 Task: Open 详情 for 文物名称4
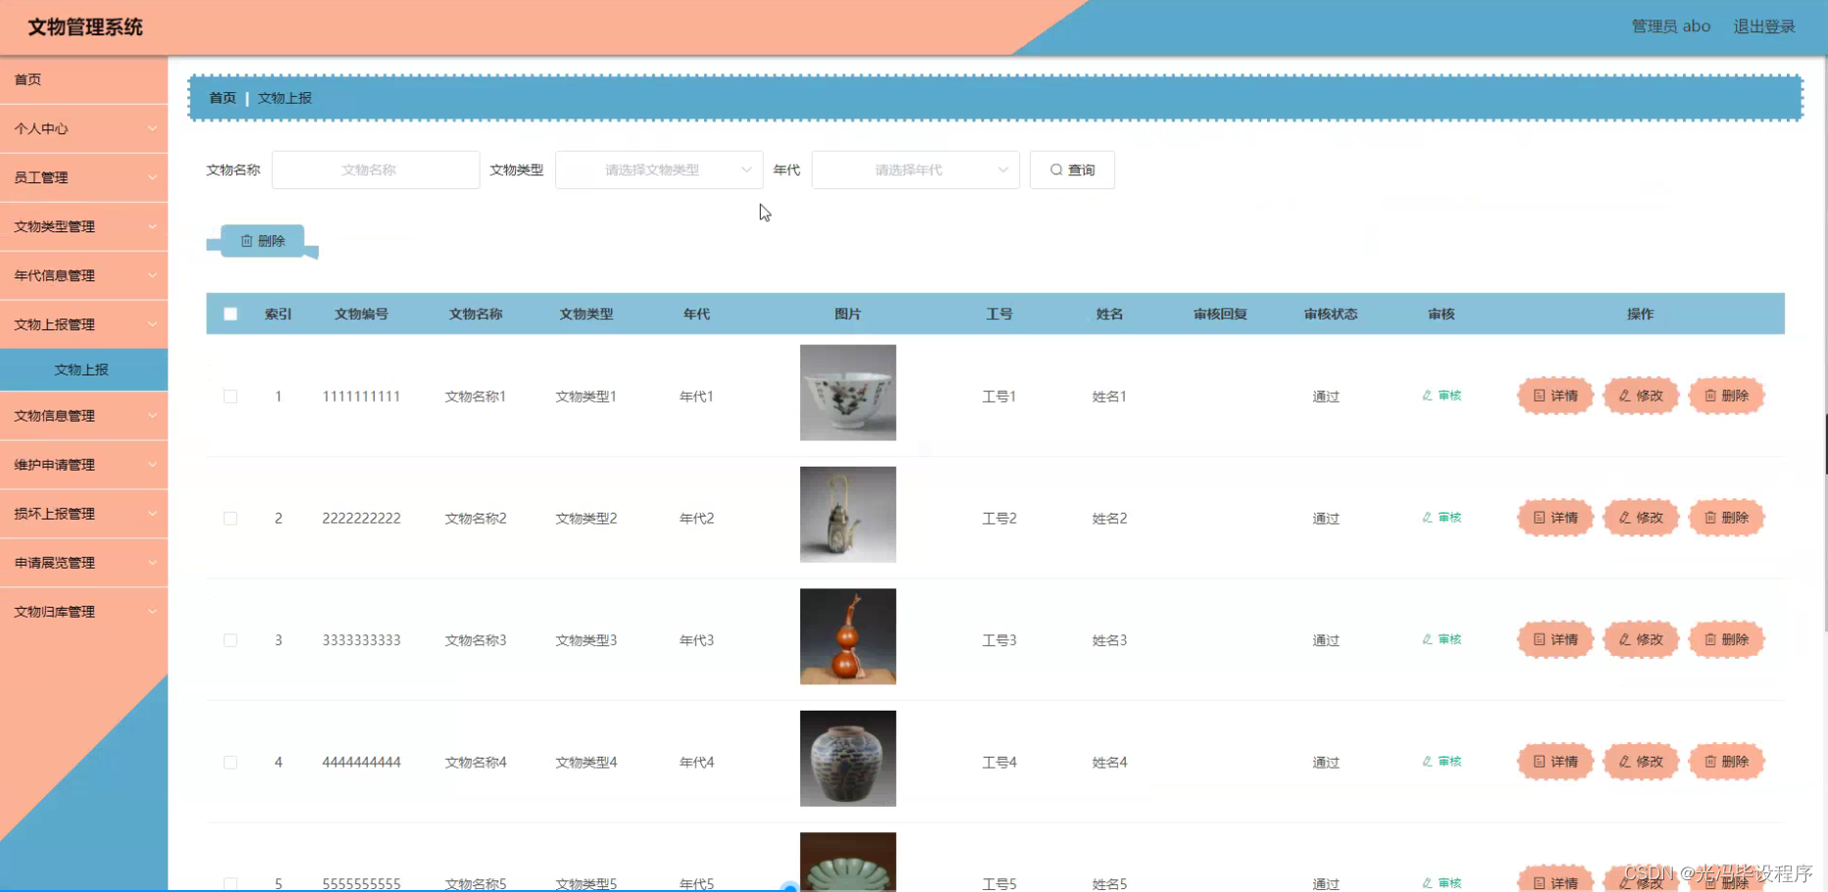point(1555,762)
